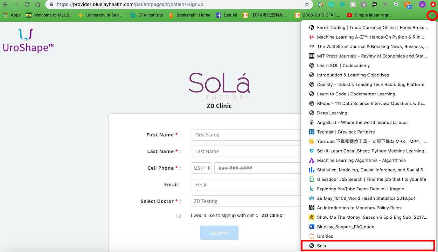Select Exploring YouTube Faces Dataset Kaggle
This screenshot has height=252, width=438.
coord(368,189)
